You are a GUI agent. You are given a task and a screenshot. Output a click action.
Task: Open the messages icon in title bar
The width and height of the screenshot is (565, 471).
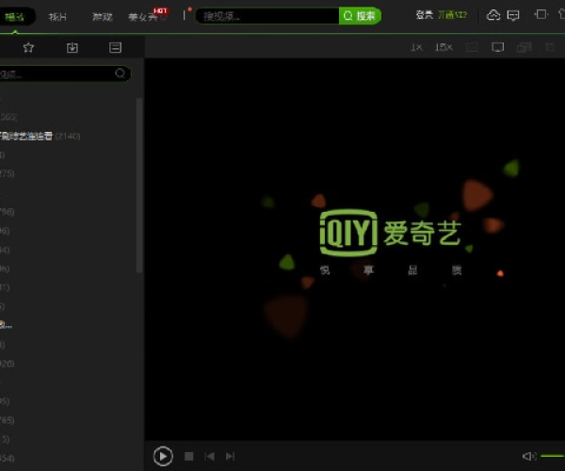pos(512,15)
